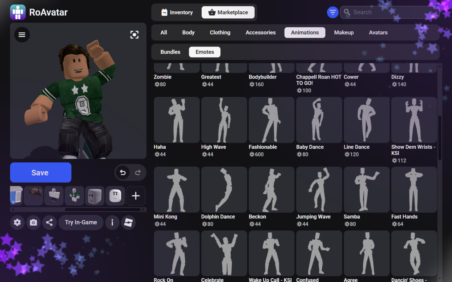Click the Try In-Game button

coord(81,222)
